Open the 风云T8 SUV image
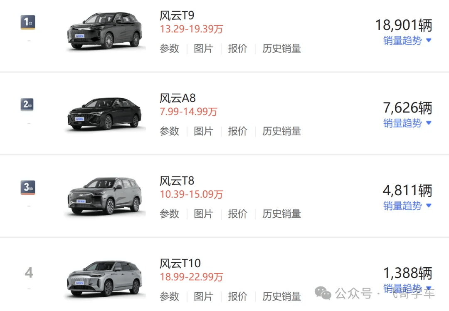The height and width of the screenshot is (311, 449). point(105,196)
